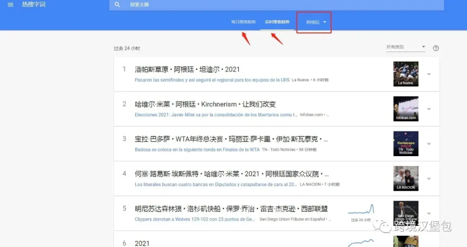Focus the 探索主题 search field
Viewport: 467px width, 247px height.
[x=276, y=5]
